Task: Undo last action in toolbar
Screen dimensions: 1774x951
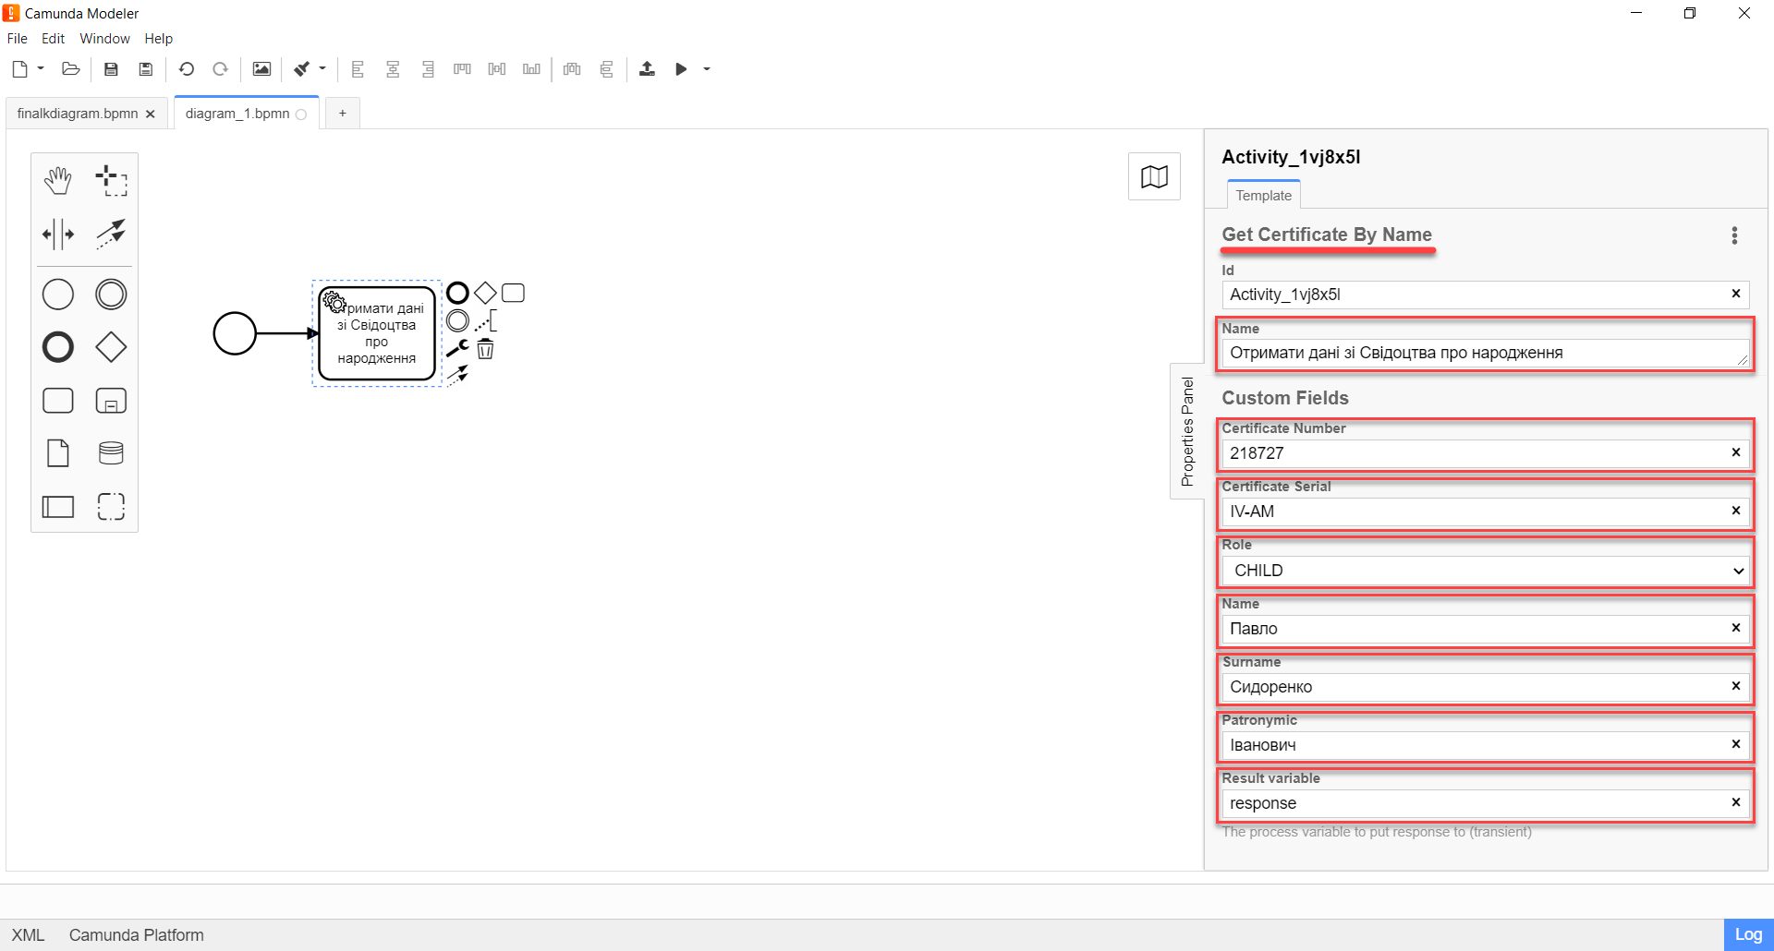Action: [186, 68]
